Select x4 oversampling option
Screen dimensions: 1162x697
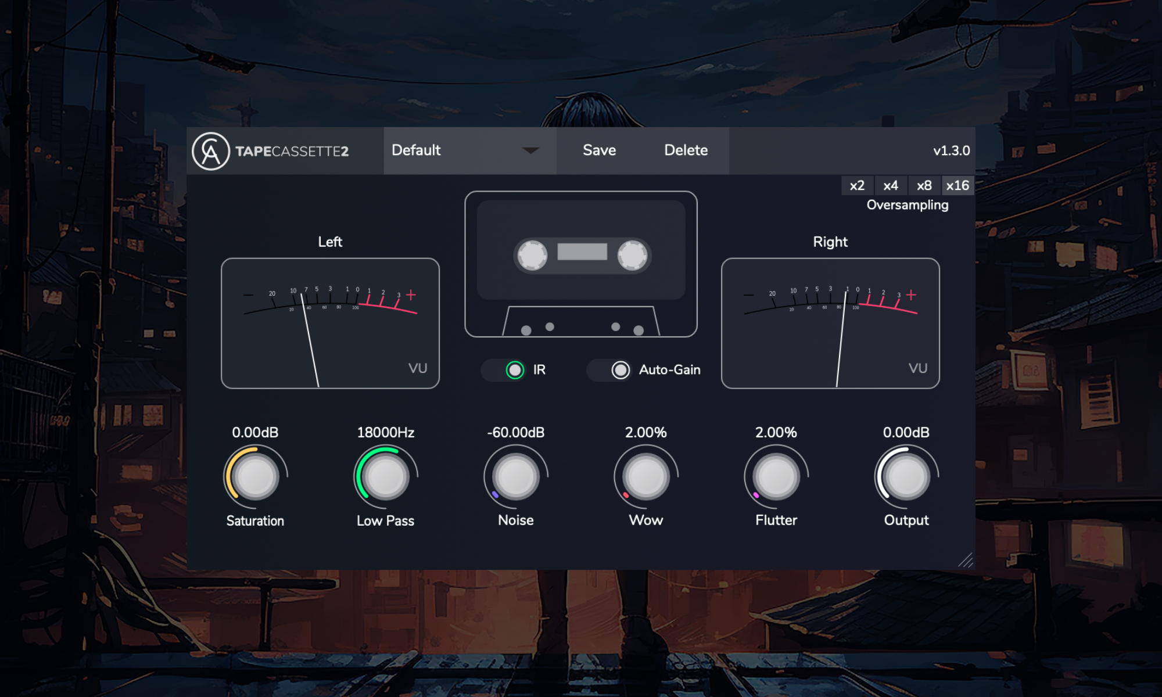click(x=890, y=186)
